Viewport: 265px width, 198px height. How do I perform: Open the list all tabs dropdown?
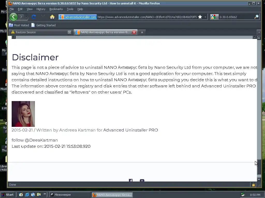click(259, 32)
